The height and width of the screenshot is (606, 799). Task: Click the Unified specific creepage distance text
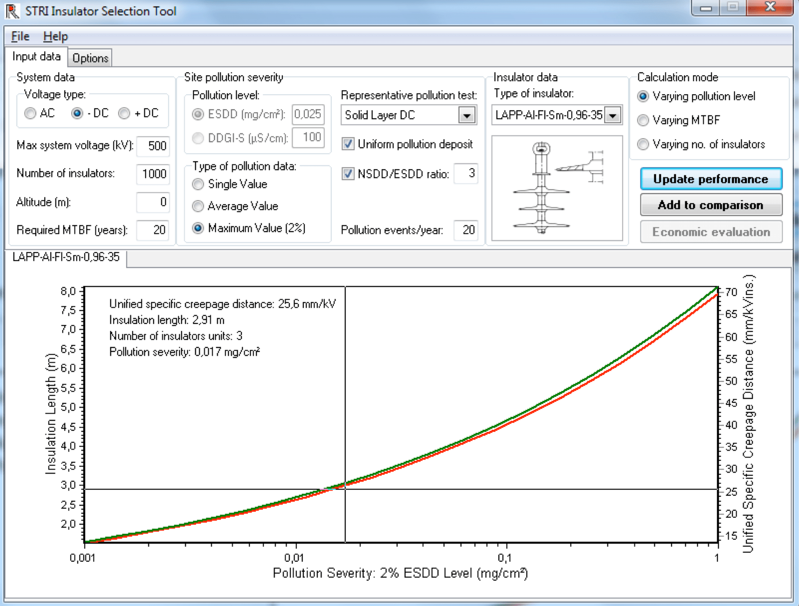pyautogui.click(x=223, y=304)
